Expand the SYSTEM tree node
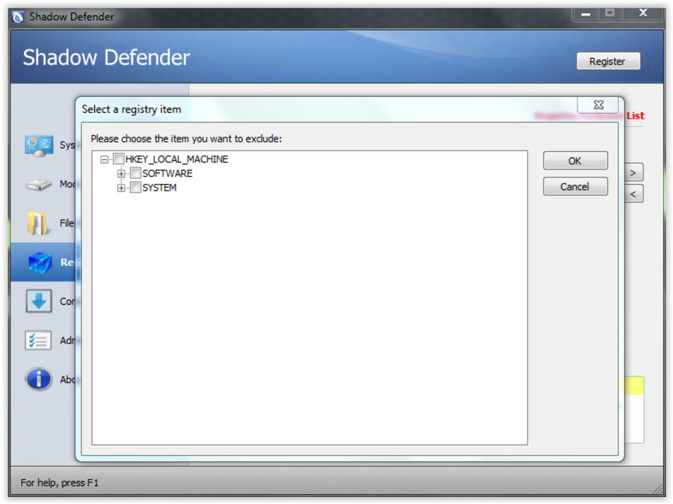The width and height of the screenshot is (673, 504). (x=121, y=188)
